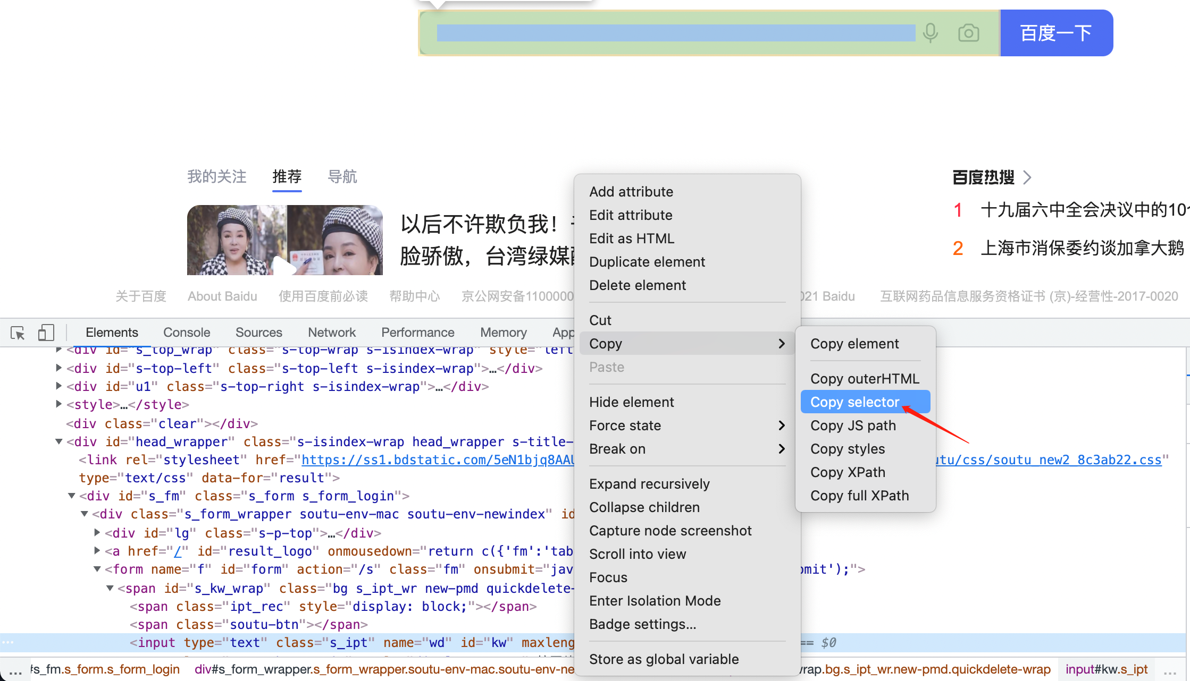Switch to the Sources DevTools tab

(259, 333)
